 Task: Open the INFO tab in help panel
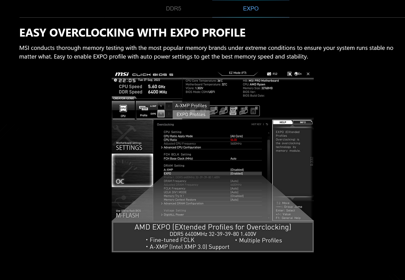303,122
